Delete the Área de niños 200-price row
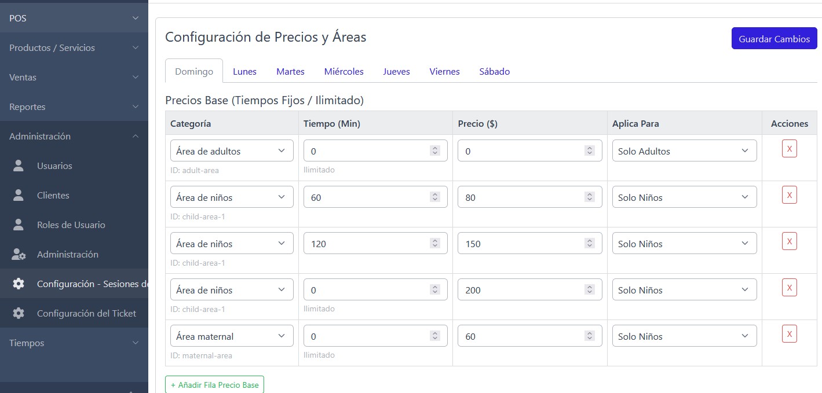The height and width of the screenshot is (393, 822). pyautogui.click(x=789, y=288)
